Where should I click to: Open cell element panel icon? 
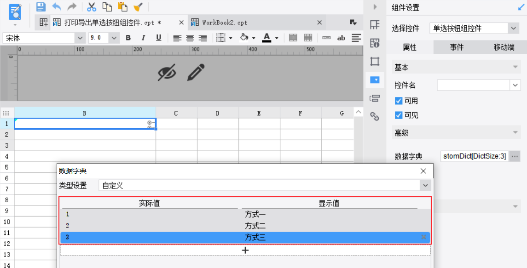[x=375, y=24]
